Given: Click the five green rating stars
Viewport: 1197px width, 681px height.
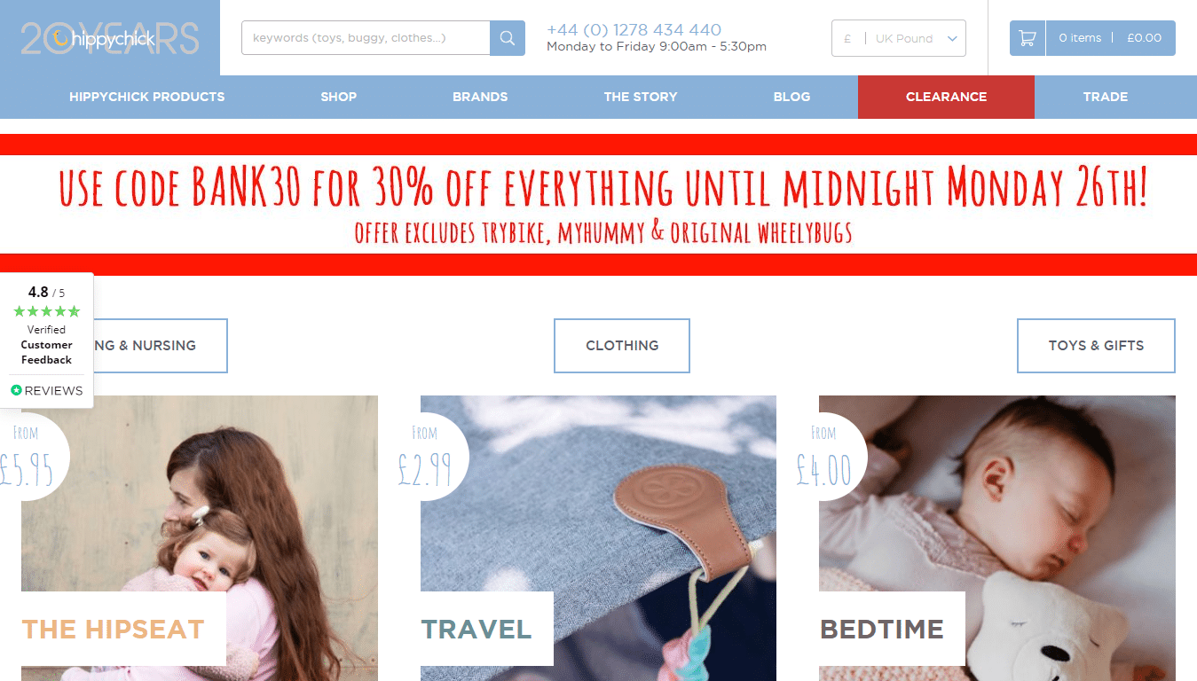Looking at the screenshot, I should coord(47,311).
